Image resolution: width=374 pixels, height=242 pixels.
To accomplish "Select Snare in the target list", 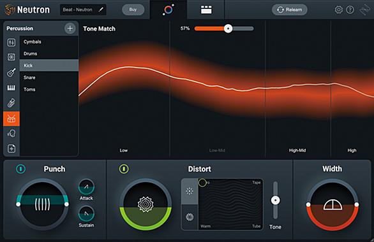I will pos(49,77).
